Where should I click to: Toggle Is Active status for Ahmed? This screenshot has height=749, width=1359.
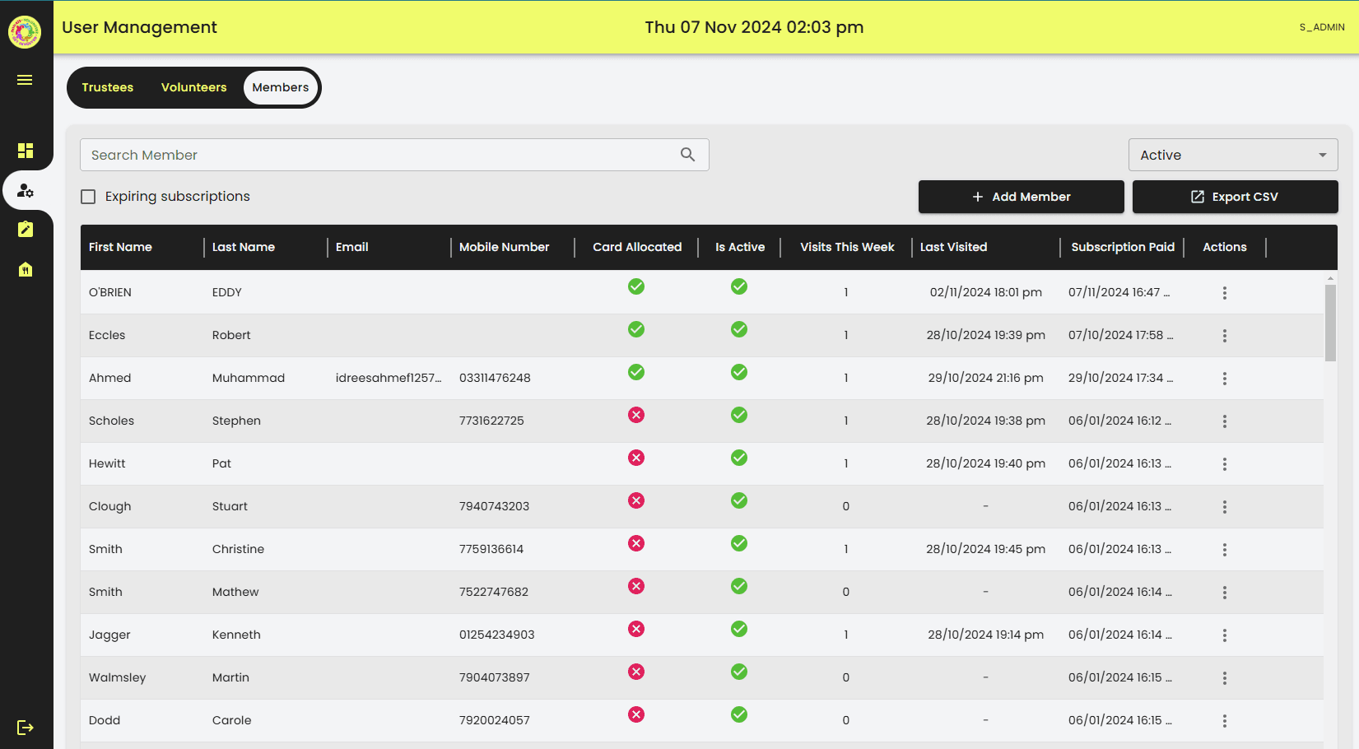[739, 372]
